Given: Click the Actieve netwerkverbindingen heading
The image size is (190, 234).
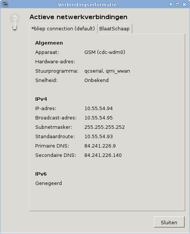Looking at the screenshot, I should click(x=79, y=17).
